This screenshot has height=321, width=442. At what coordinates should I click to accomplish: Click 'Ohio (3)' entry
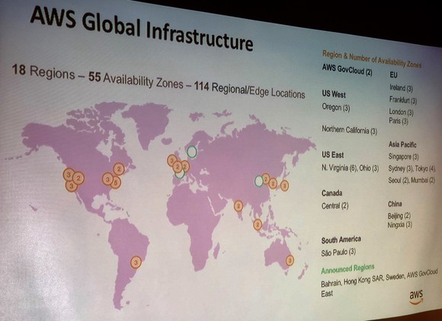pos(369,168)
